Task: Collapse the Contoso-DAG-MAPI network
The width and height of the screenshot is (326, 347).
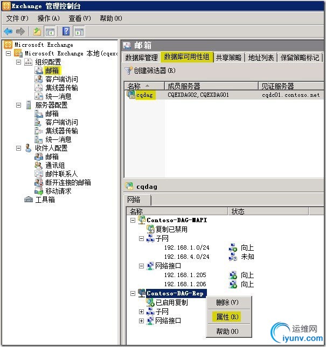Action: (133, 220)
